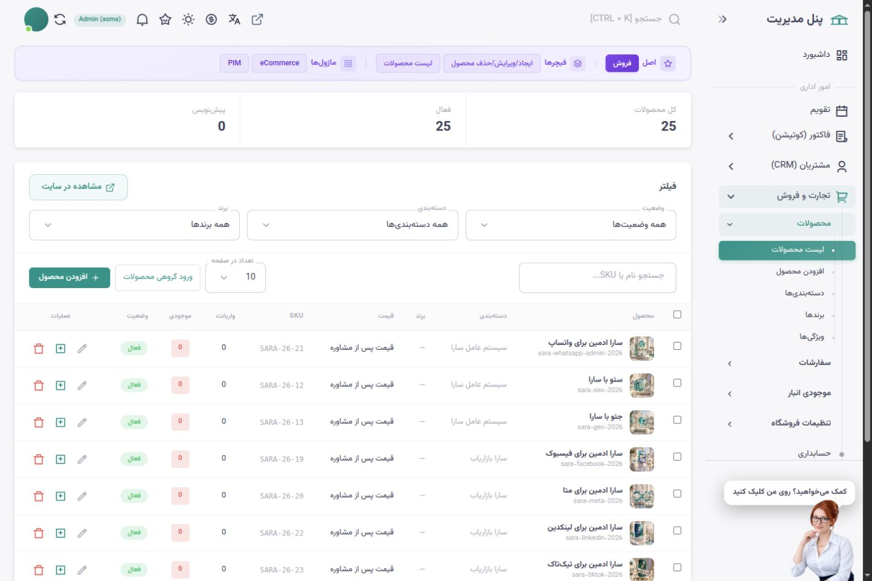The height and width of the screenshot is (581, 872).
Task: Delete product سارا ادمین برای فیسبوک
Action: pyautogui.click(x=39, y=459)
